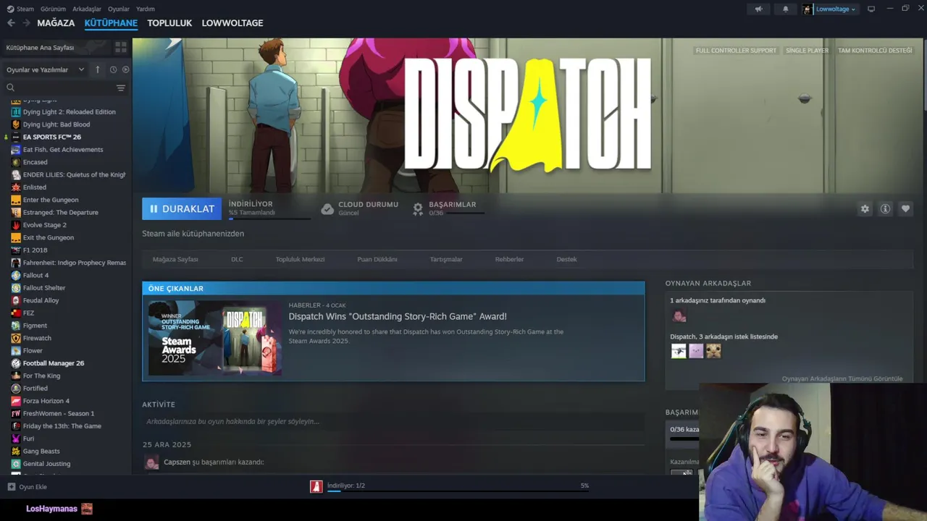
Task: Select Gang Beasts in library
Action: 41,451
